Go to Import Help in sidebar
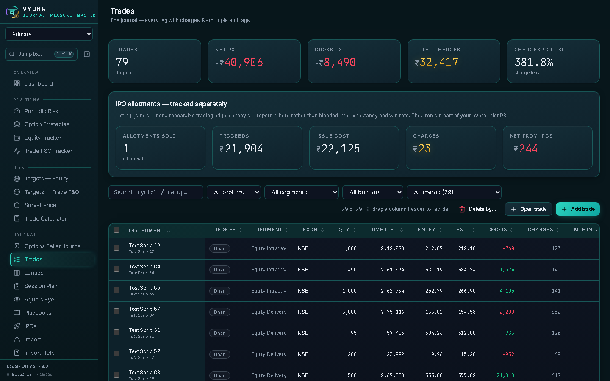 point(53,353)
